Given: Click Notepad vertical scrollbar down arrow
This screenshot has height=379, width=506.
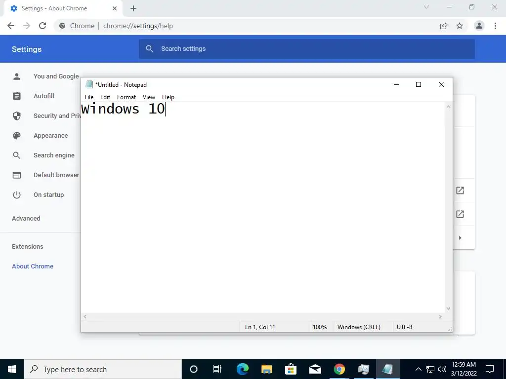Looking at the screenshot, I should click(x=448, y=308).
